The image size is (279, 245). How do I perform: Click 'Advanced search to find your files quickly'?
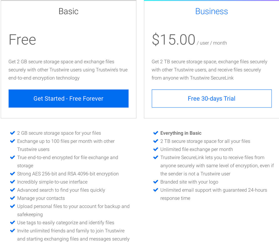pos(61,190)
